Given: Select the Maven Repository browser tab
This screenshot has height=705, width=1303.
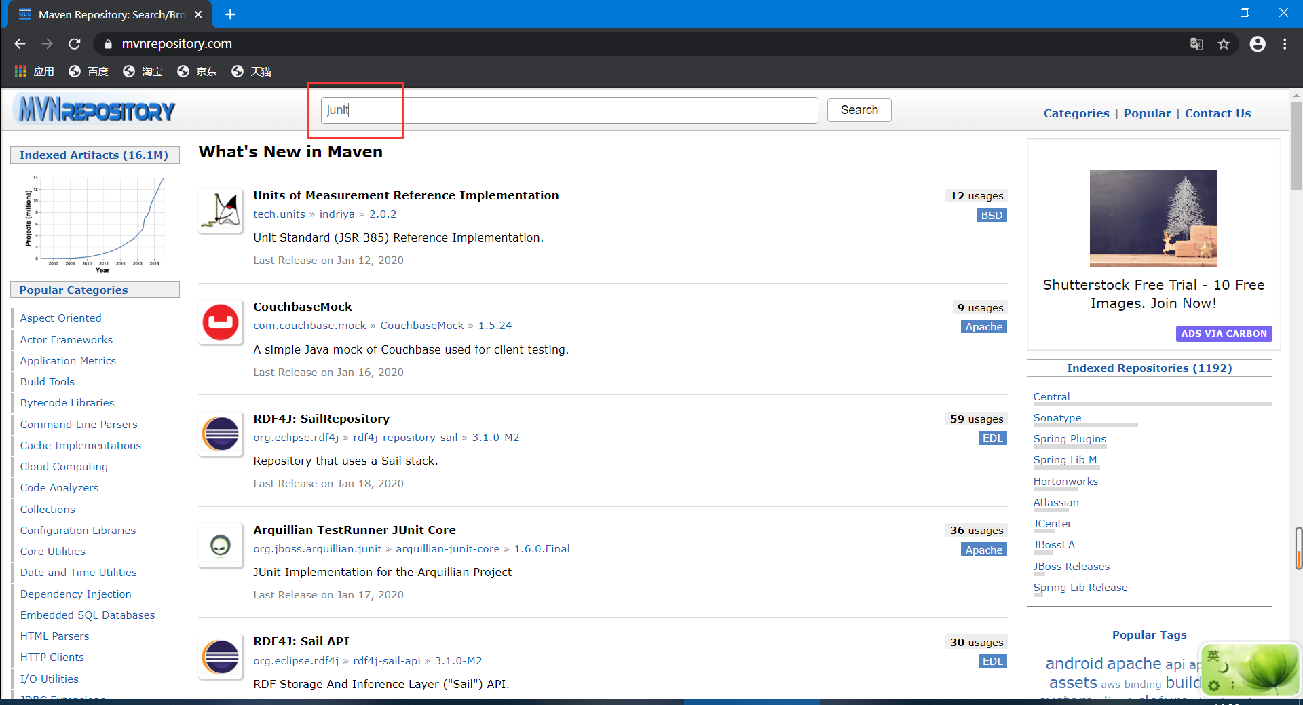Looking at the screenshot, I should point(111,14).
